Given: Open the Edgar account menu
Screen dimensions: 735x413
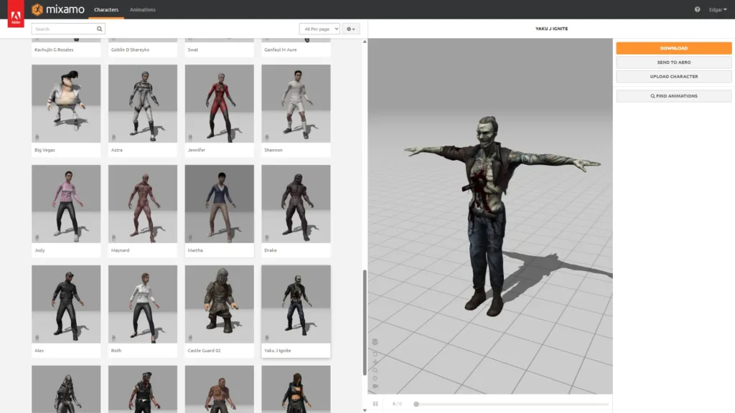Looking at the screenshot, I should (x=718, y=9).
